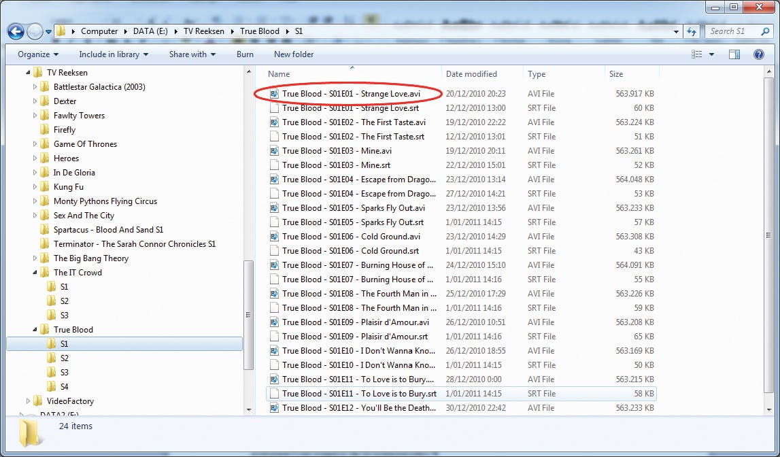Select S01E05 - Sparks Fly Out.avi icon
This screenshot has height=457, width=780.
273,208
